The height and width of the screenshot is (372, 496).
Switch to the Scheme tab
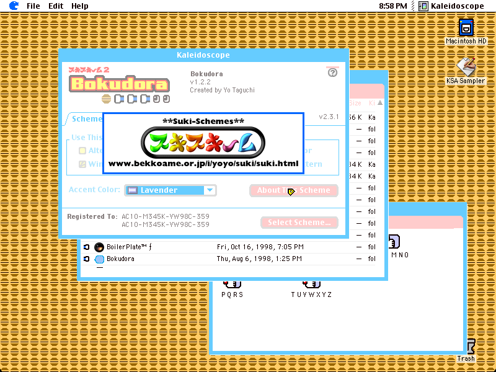[87, 118]
